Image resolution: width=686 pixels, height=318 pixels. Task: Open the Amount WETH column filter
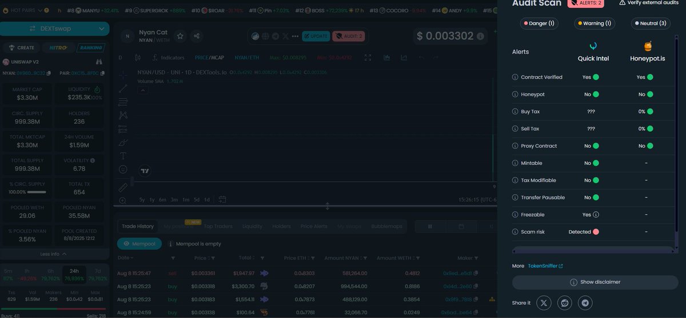pos(418,258)
